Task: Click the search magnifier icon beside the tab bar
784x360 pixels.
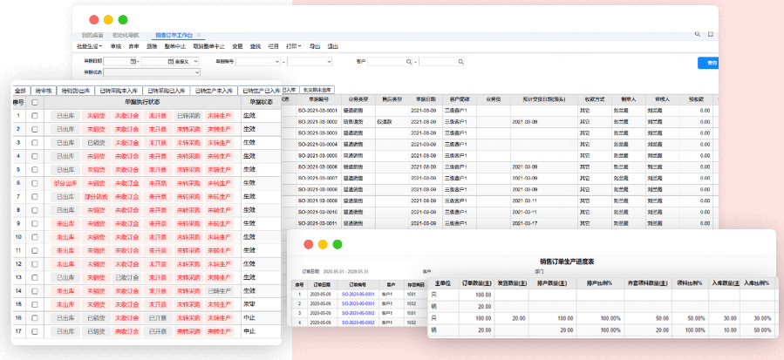Action: [x=698, y=35]
